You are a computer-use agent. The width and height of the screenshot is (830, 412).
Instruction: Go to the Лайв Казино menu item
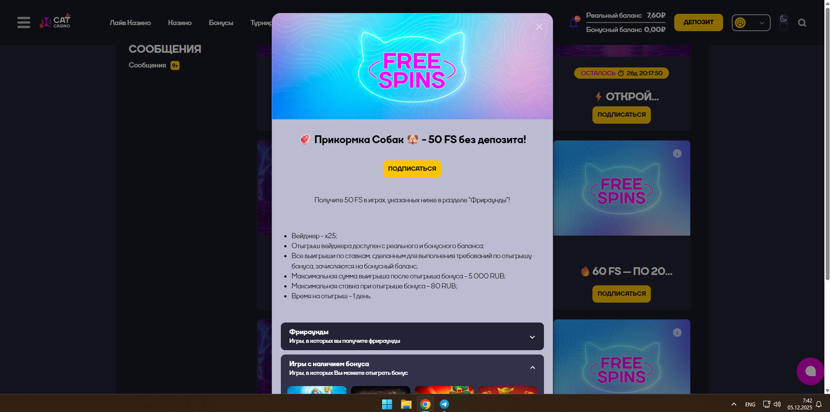130,22
